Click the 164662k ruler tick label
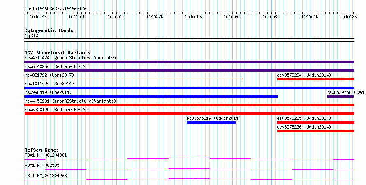Image resolution: width=366 pixels, height=185 pixels. point(348,17)
